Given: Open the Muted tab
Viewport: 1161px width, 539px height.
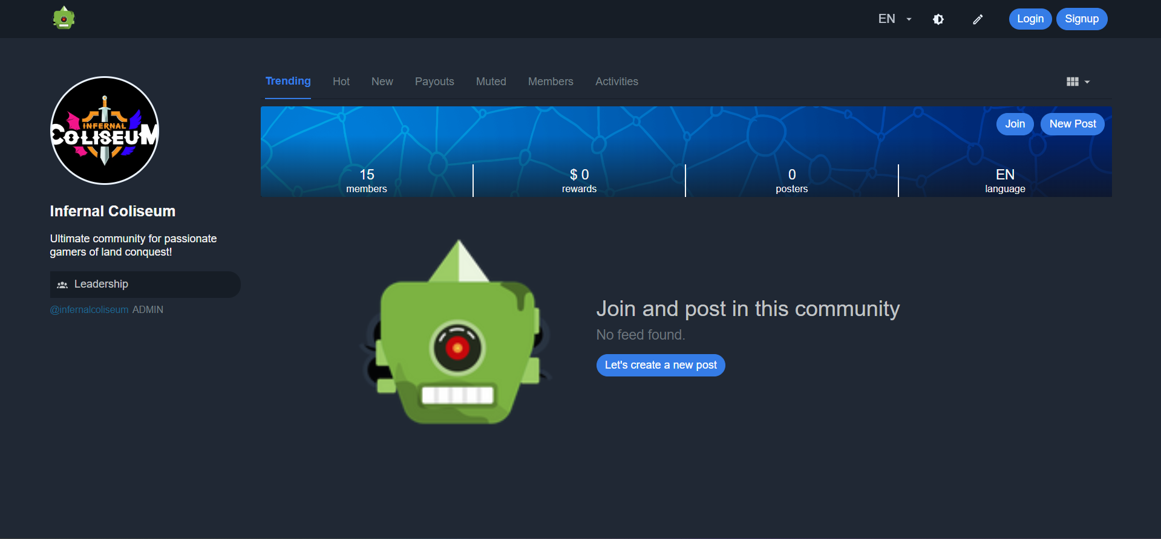Looking at the screenshot, I should [491, 82].
